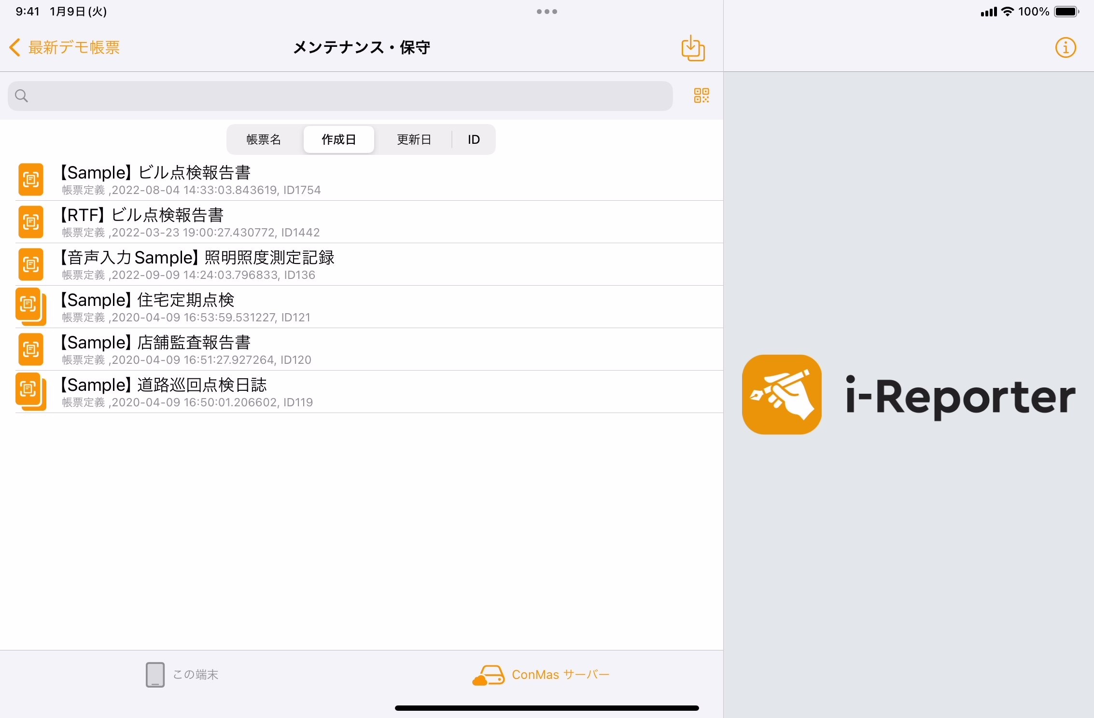
Task: Tap the download import icon
Action: 693,48
